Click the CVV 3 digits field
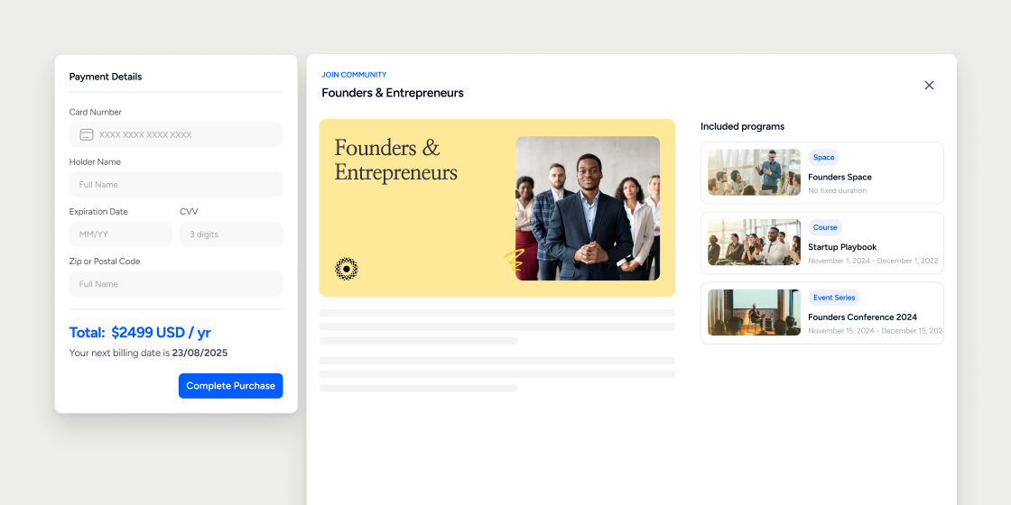 tap(231, 234)
